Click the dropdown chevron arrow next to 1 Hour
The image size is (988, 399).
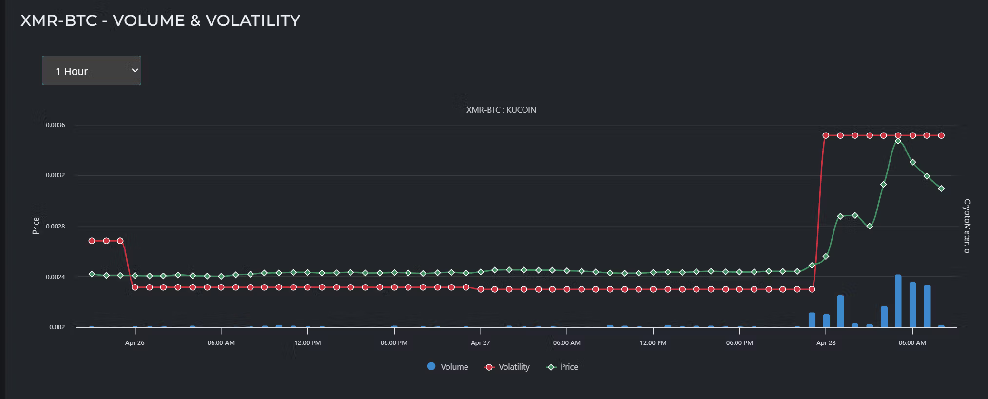point(135,71)
